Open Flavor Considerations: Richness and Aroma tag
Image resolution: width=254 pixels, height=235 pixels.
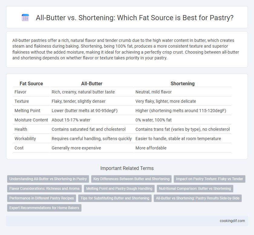pyautogui.click(x=44, y=189)
